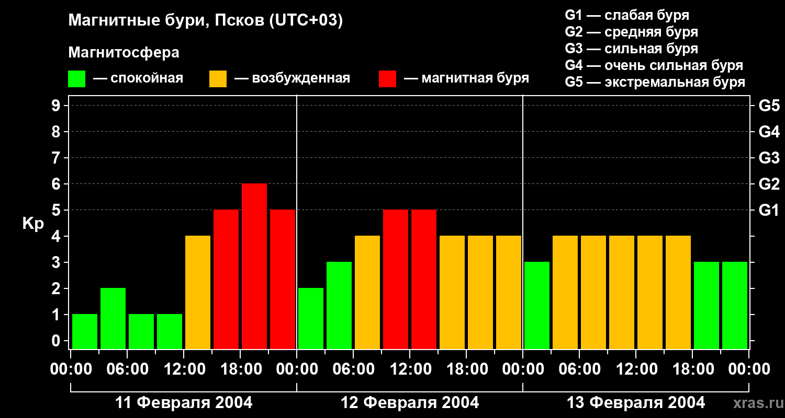Image resolution: width=785 pixels, height=418 pixels.
Task: Click the '— магнитная буря' legend label
Action: 467,78
